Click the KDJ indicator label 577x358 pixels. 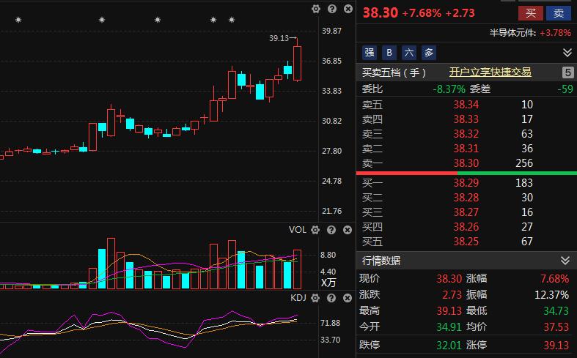[x=298, y=298]
